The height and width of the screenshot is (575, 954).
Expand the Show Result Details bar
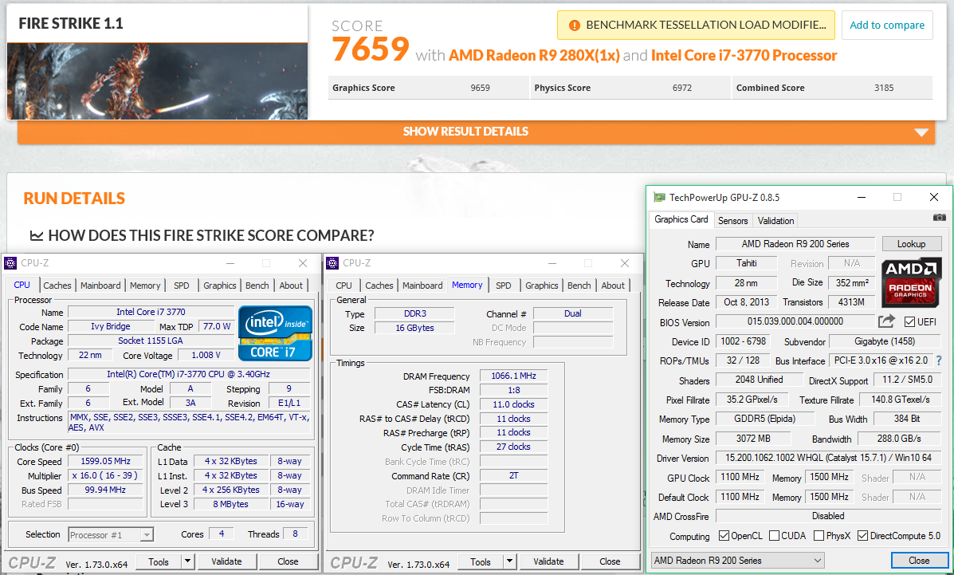[476, 132]
